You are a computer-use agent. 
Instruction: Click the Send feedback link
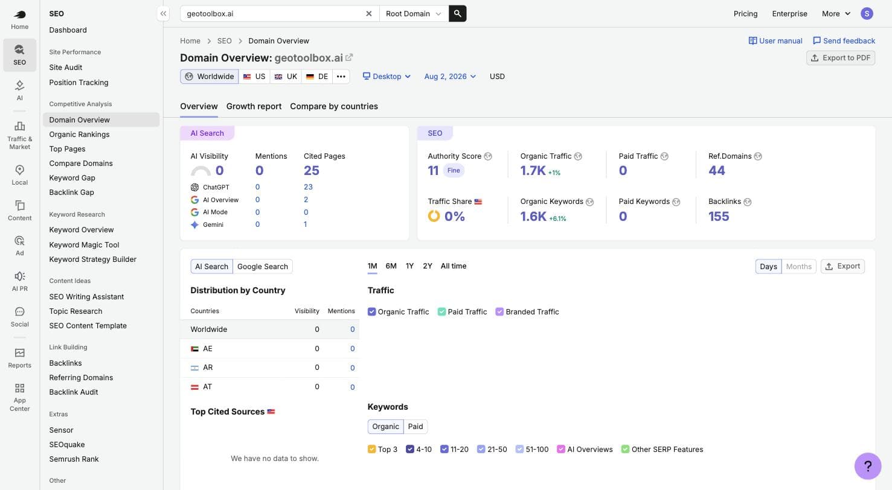(844, 41)
